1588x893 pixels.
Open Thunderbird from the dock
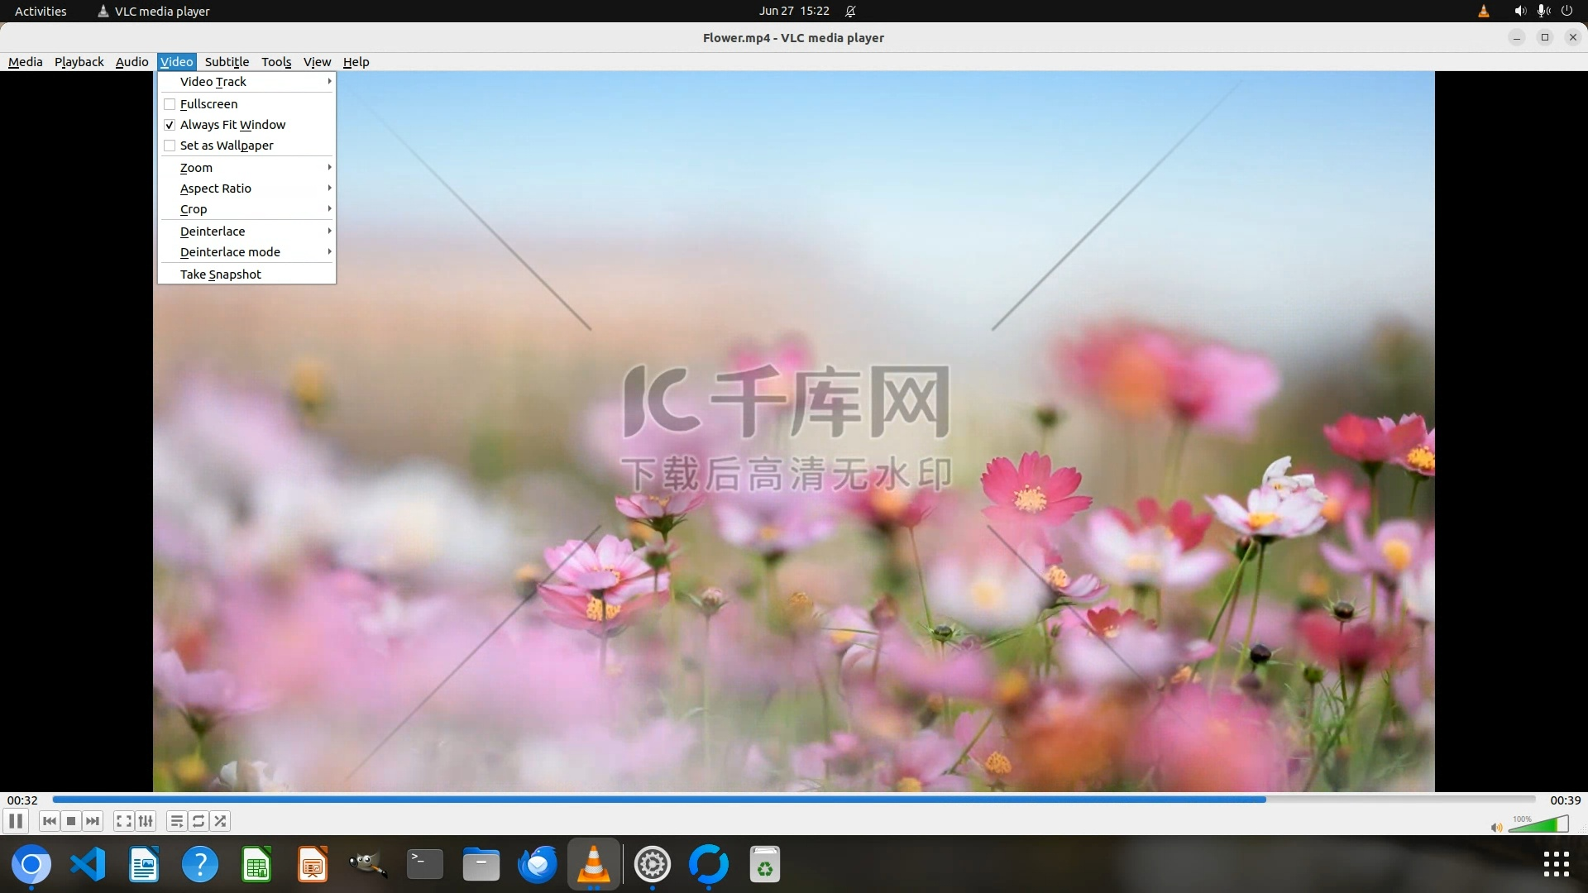click(x=538, y=865)
